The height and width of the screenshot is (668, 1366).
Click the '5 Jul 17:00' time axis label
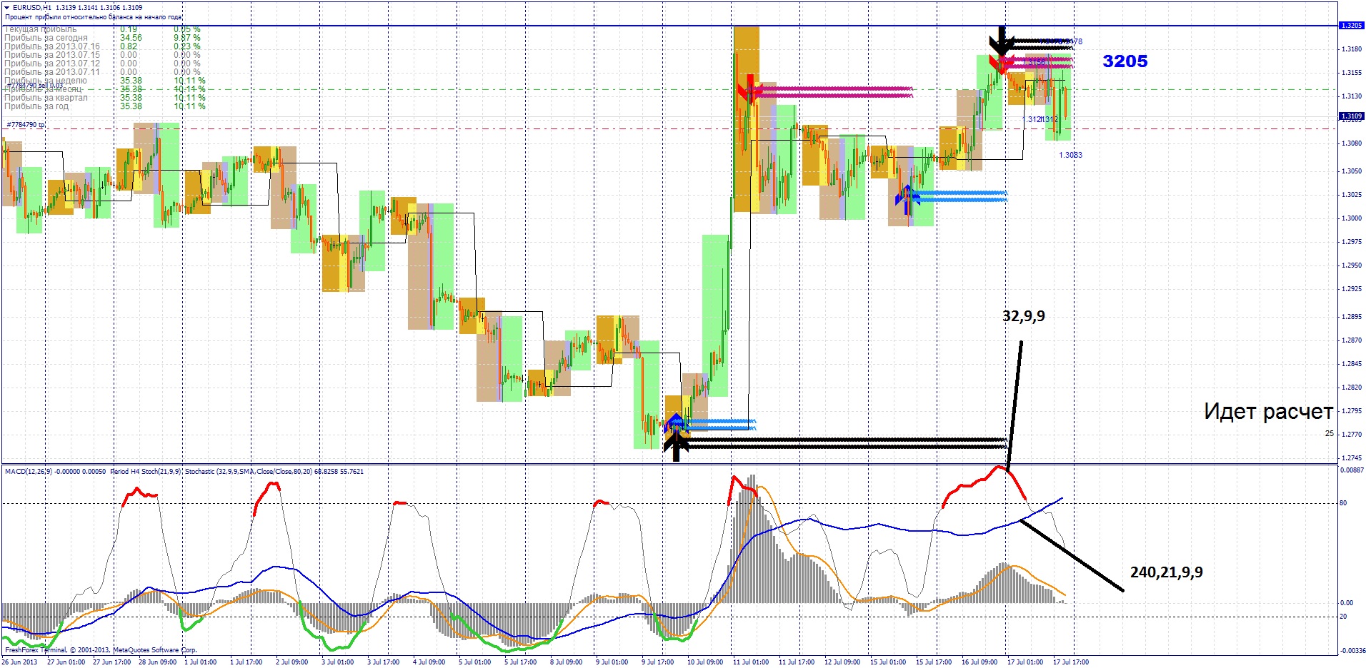[x=520, y=662]
